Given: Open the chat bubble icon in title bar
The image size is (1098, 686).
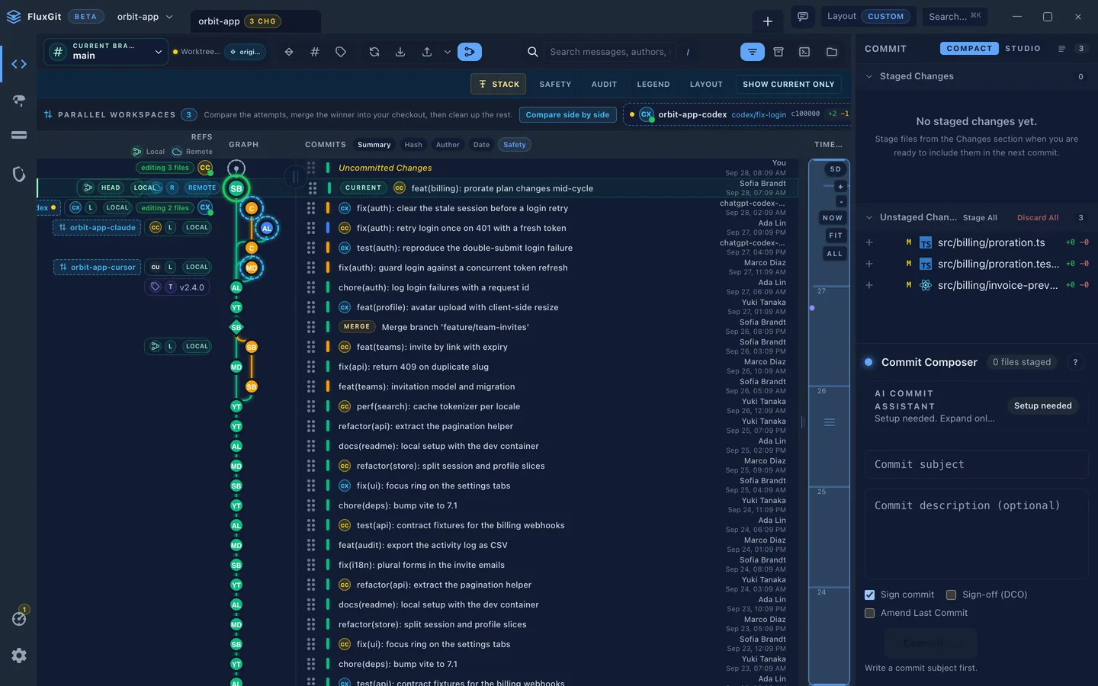Looking at the screenshot, I should [x=803, y=17].
